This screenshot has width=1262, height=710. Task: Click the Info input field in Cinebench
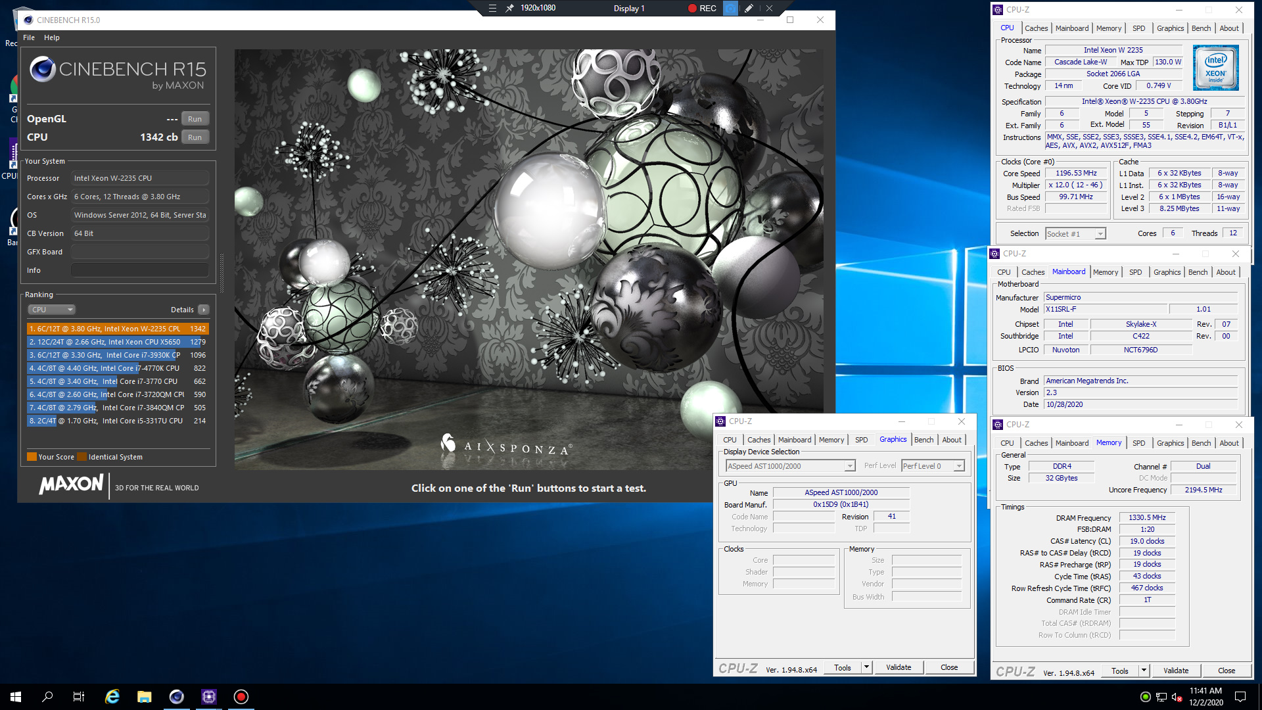[140, 270]
